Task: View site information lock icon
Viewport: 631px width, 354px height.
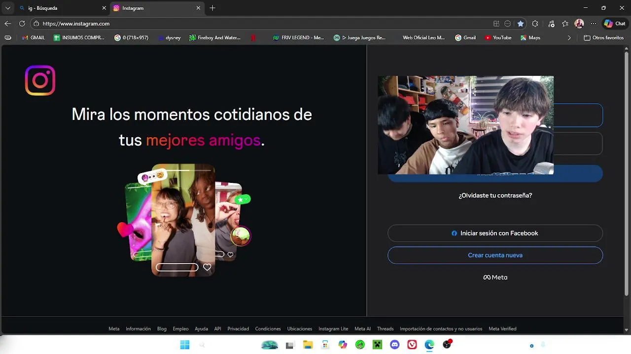Action: [x=36, y=24]
